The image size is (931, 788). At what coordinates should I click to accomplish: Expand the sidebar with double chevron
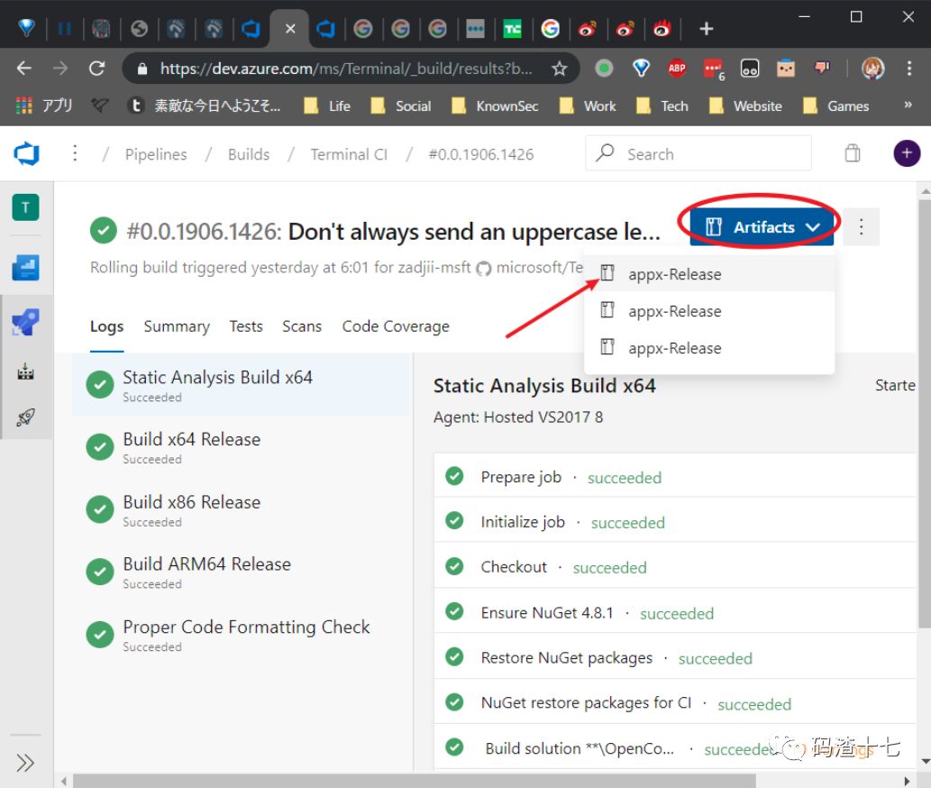[x=25, y=763]
